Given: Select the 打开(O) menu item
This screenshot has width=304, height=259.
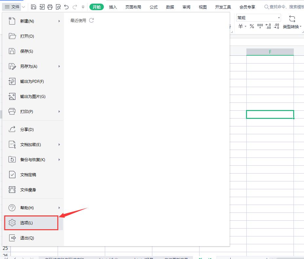Looking at the screenshot, I should coord(33,36).
